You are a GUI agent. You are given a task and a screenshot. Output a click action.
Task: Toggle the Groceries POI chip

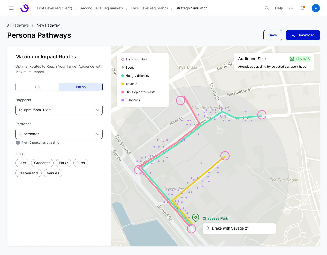[42, 163]
